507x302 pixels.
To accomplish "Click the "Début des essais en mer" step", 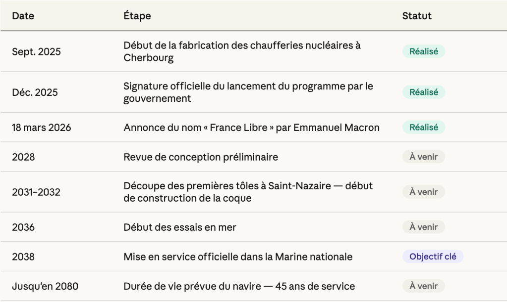I will (179, 227).
